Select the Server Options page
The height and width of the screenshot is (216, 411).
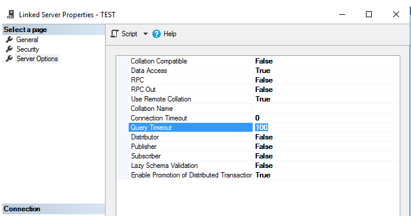(x=37, y=59)
